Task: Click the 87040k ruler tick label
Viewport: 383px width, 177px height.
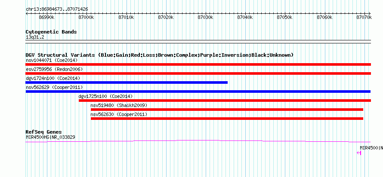Action: point(245,18)
